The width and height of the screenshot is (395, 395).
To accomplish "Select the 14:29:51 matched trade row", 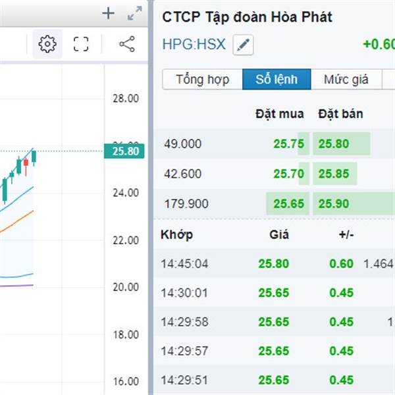I will point(275,380).
